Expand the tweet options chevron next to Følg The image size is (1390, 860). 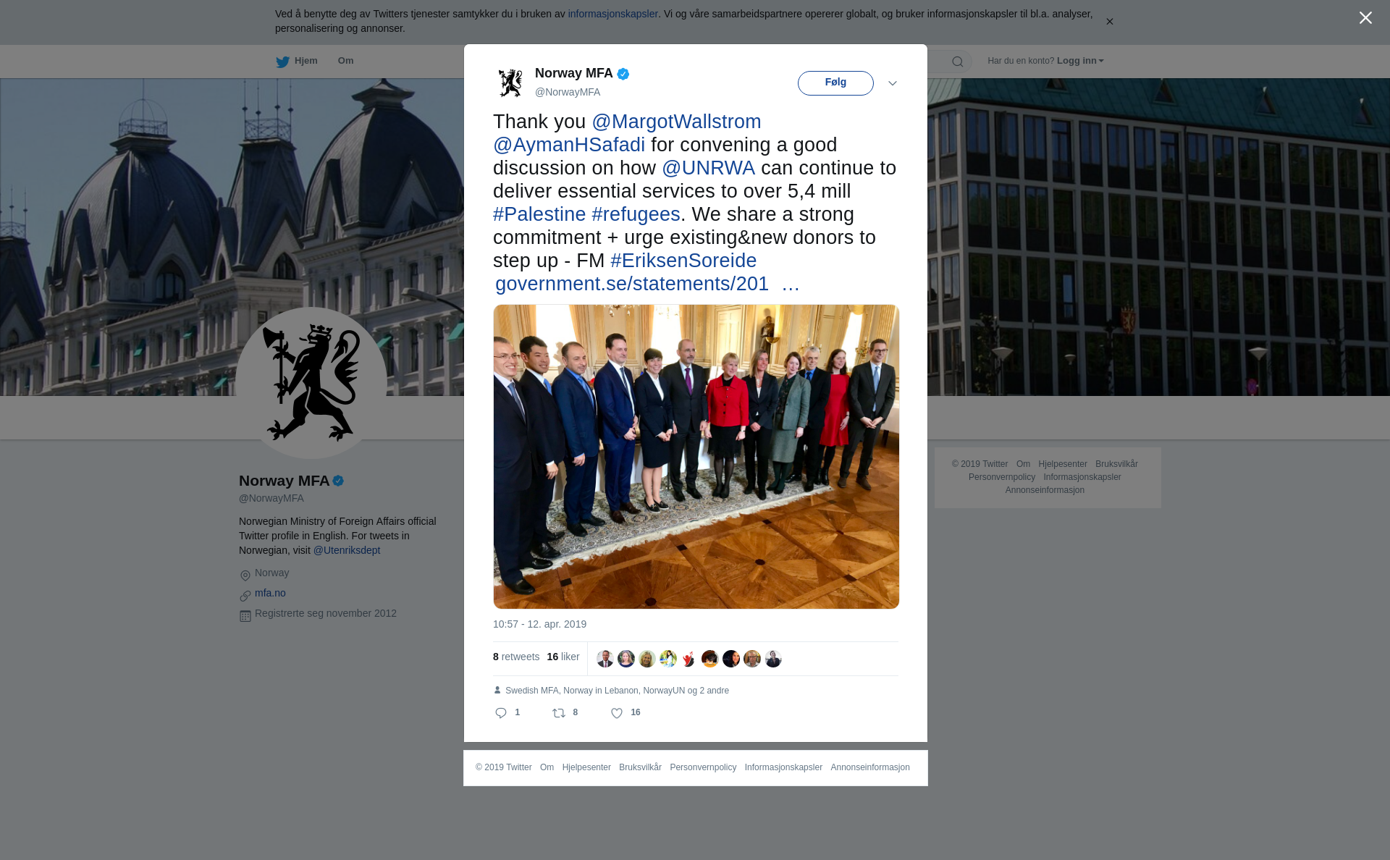tap(893, 83)
